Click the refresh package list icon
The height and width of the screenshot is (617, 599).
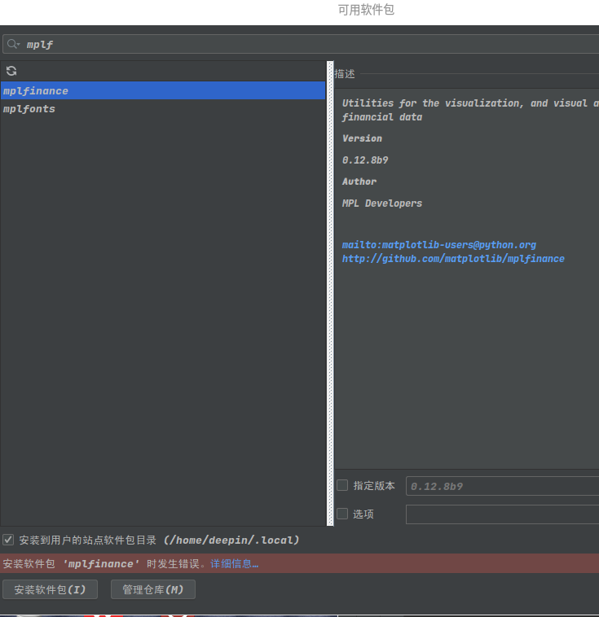[11, 71]
